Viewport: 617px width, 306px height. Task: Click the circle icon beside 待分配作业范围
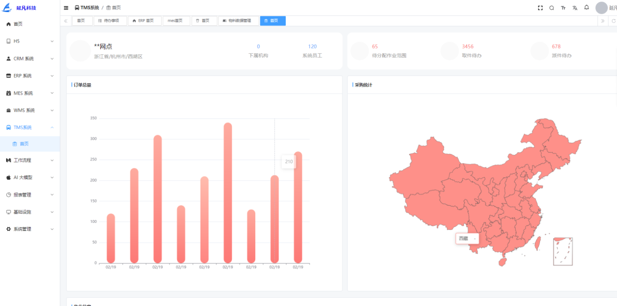click(x=360, y=51)
